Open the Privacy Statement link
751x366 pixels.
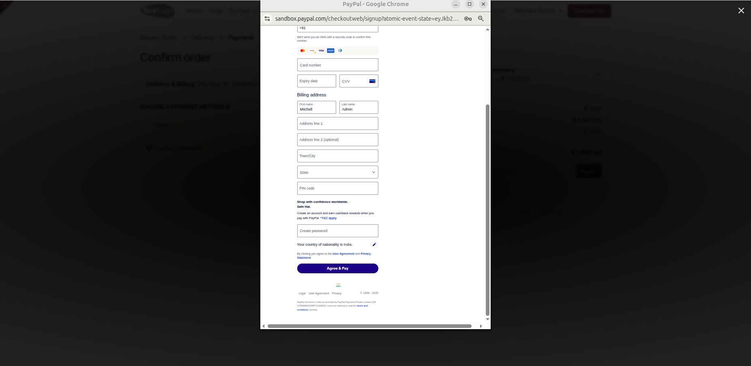point(334,256)
